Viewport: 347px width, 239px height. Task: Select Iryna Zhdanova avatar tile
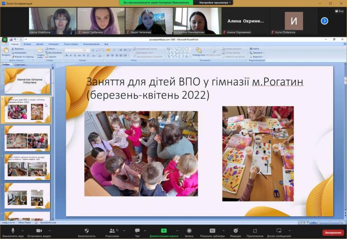(293, 21)
